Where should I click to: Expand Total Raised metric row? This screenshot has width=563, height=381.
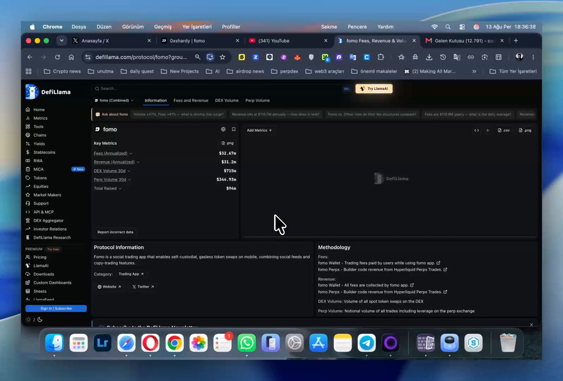(x=108, y=188)
